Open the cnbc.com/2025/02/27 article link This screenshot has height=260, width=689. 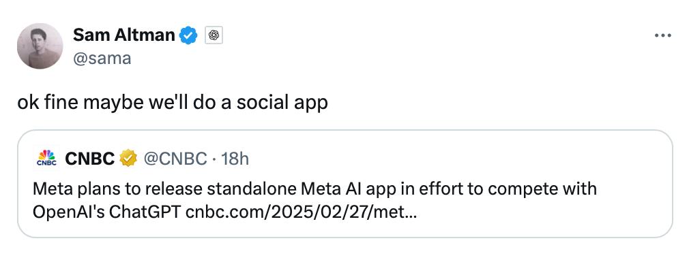click(302, 213)
